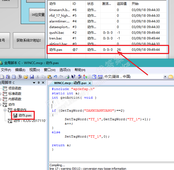
Task: Select 动作 : ICOS-2017110 tree item
Action: pos(30,121)
